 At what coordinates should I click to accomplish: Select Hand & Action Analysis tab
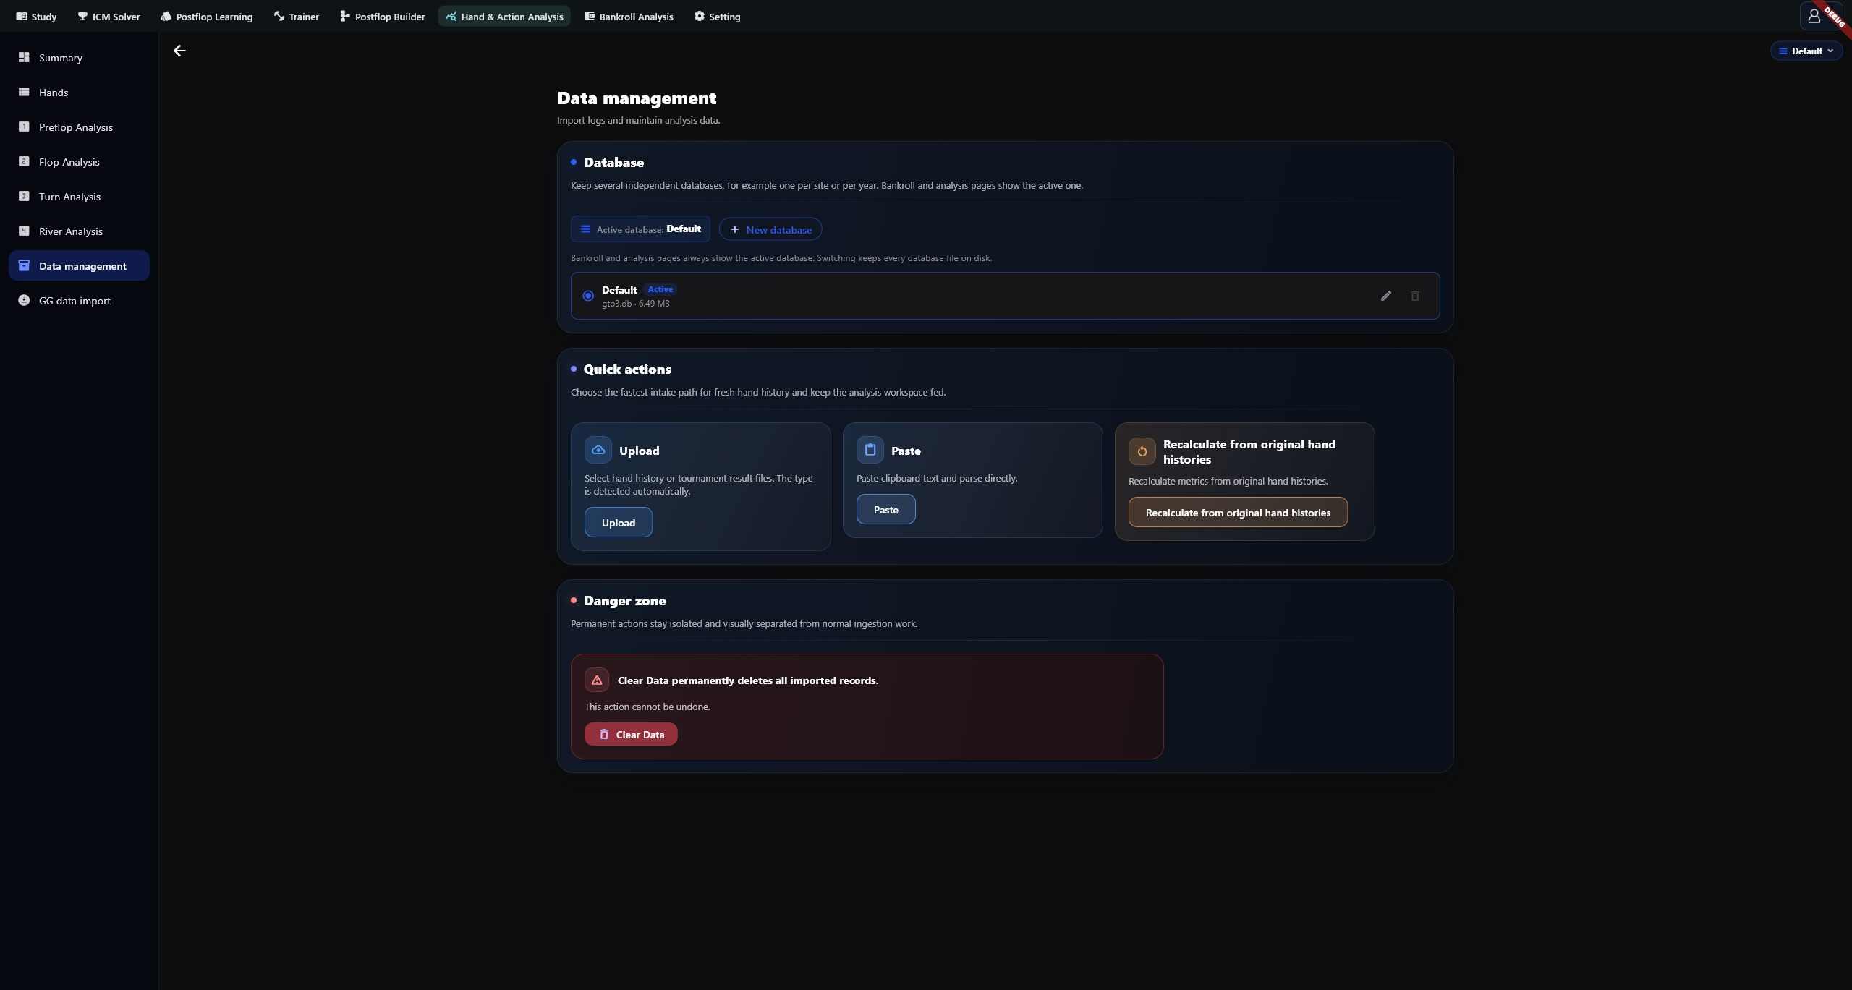[x=504, y=16]
